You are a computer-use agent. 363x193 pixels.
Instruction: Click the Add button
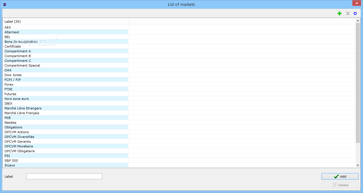click(x=340, y=176)
